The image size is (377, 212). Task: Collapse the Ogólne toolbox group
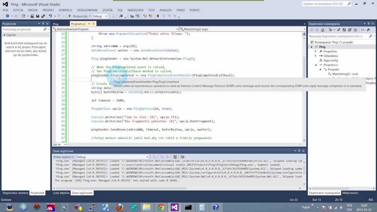4,35
